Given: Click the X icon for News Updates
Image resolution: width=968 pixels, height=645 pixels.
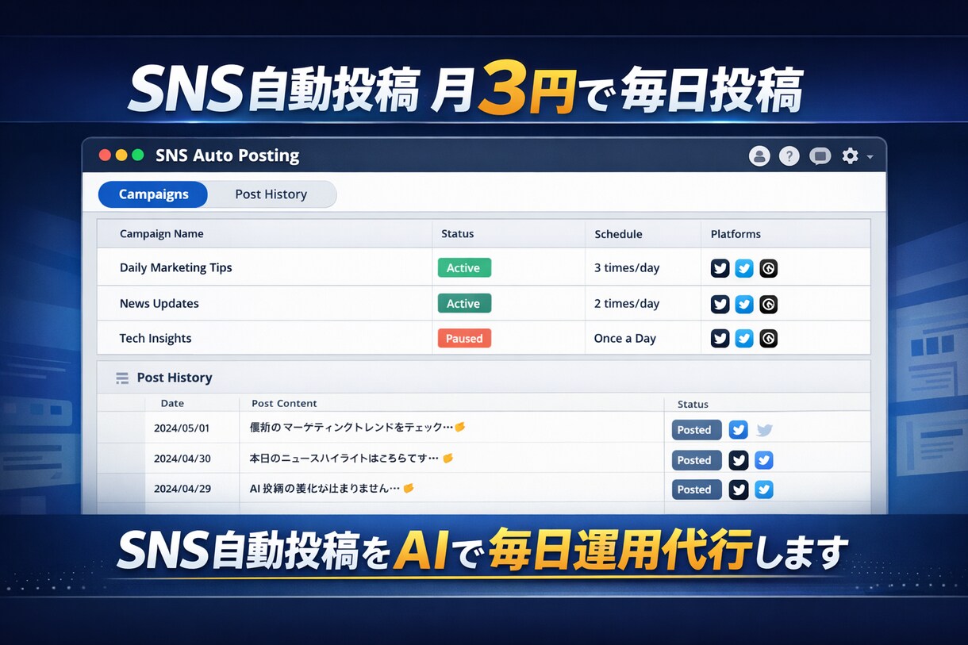Looking at the screenshot, I should (720, 304).
